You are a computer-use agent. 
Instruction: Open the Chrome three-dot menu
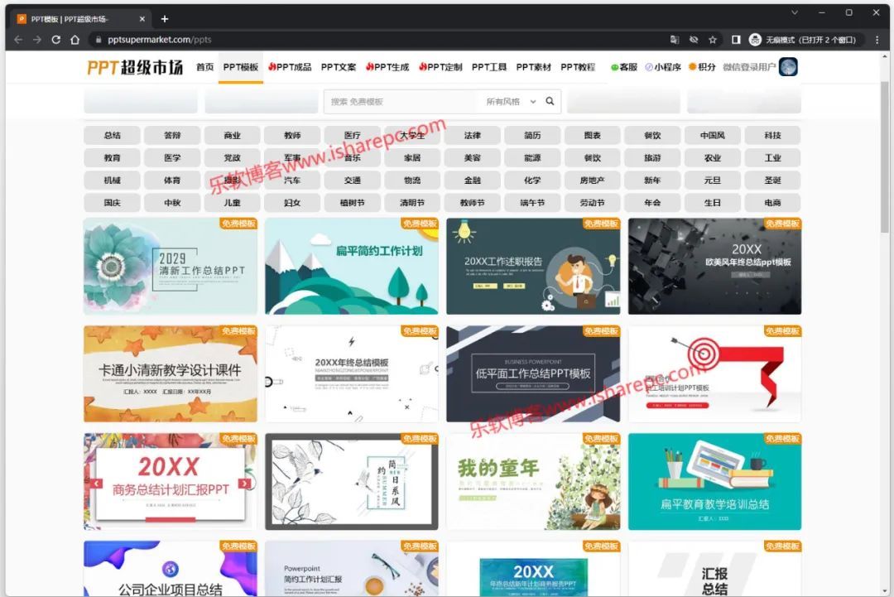point(877,40)
